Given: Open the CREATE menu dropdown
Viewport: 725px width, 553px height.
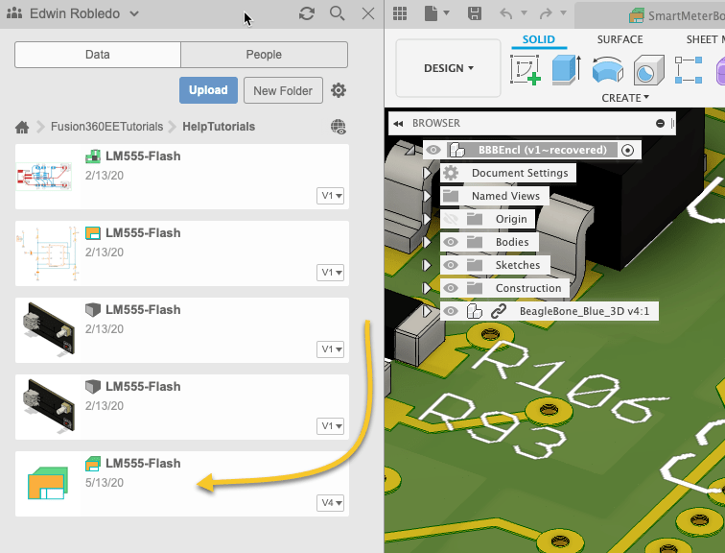Looking at the screenshot, I should tap(625, 98).
